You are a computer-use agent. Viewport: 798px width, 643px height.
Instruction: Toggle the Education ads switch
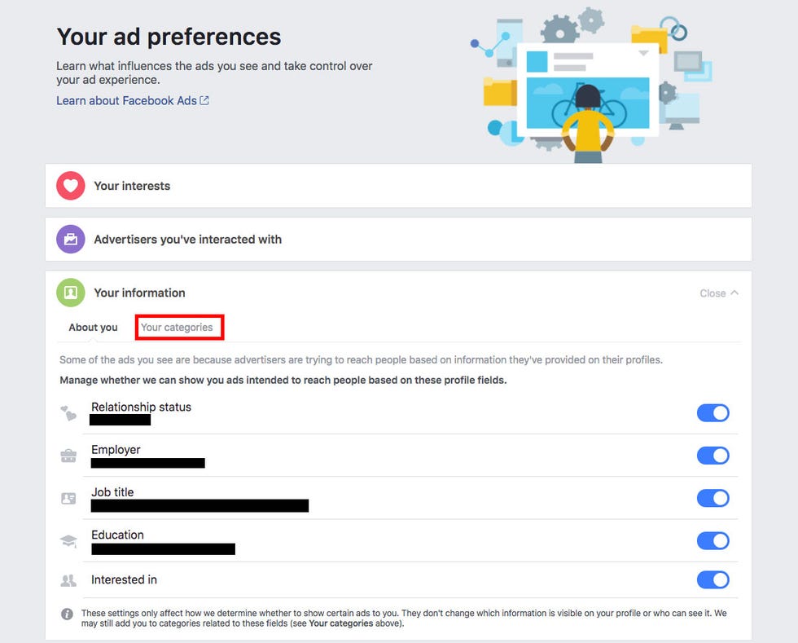[712, 540]
